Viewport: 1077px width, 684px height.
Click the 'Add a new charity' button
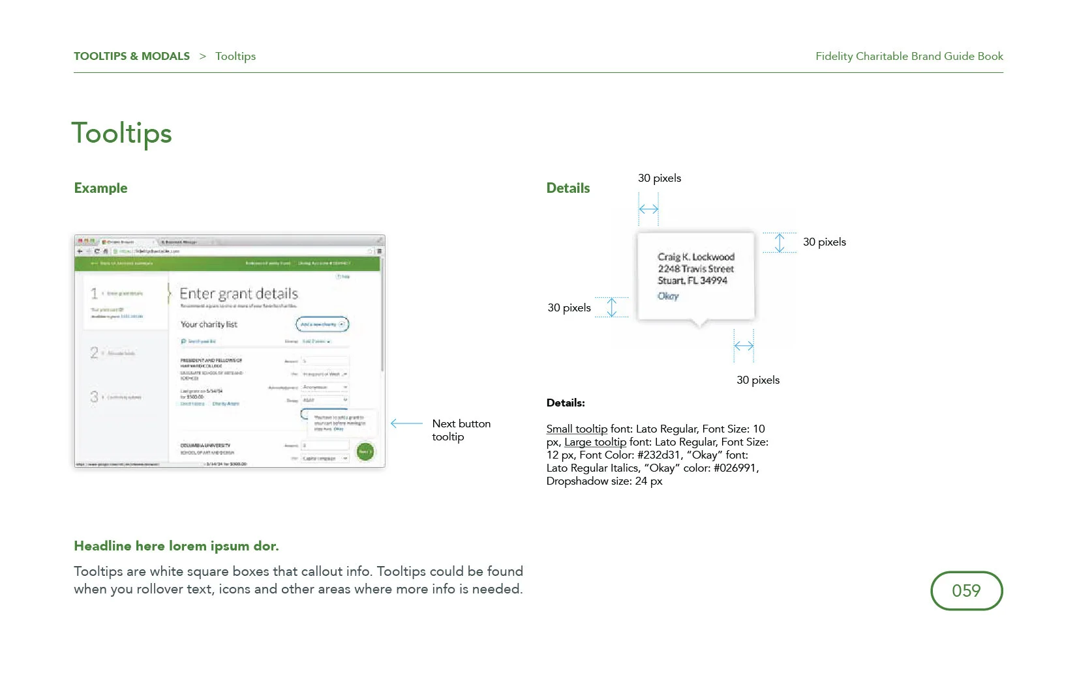[322, 324]
